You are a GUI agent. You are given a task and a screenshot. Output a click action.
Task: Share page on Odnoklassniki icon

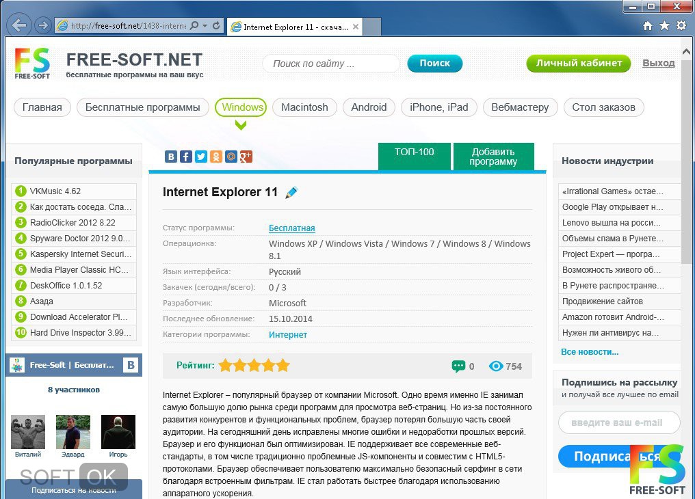pos(216,157)
